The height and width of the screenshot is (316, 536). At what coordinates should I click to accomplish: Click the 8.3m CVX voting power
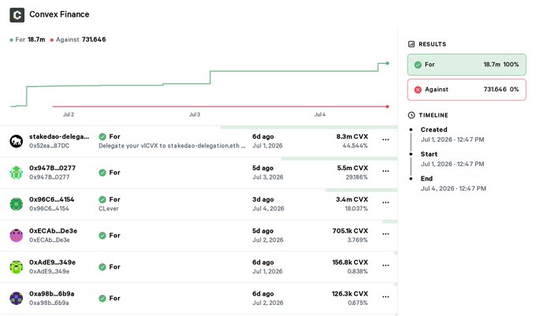point(352,136)
